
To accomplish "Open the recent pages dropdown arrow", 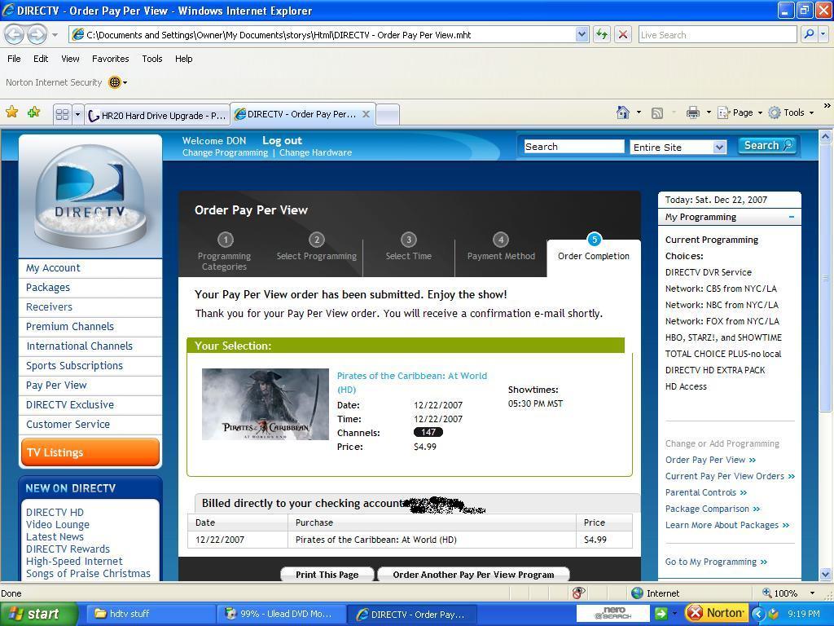I will point(55,36).
